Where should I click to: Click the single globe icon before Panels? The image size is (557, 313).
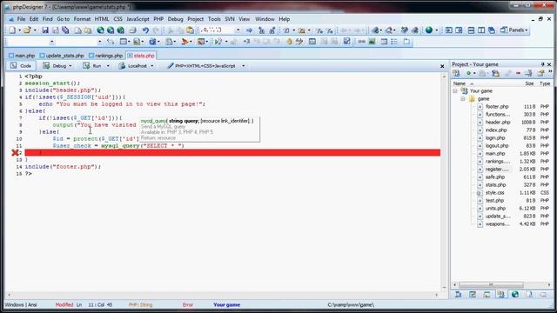[429, 30]
